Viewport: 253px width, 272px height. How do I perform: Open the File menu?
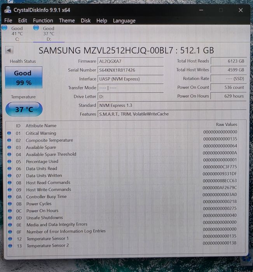pyautogui.click(x=8, y=21)
